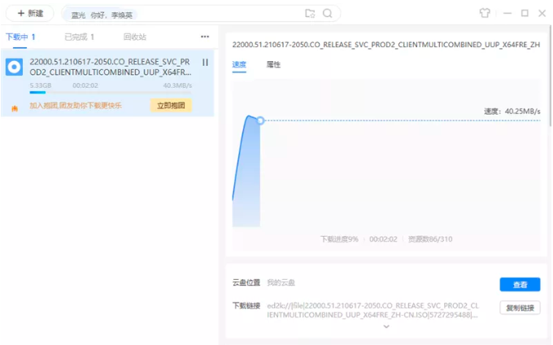This screenshot has height=345, width=553.
Task: Click the 加入抱团 promo text link
Action: pos(80,106)
